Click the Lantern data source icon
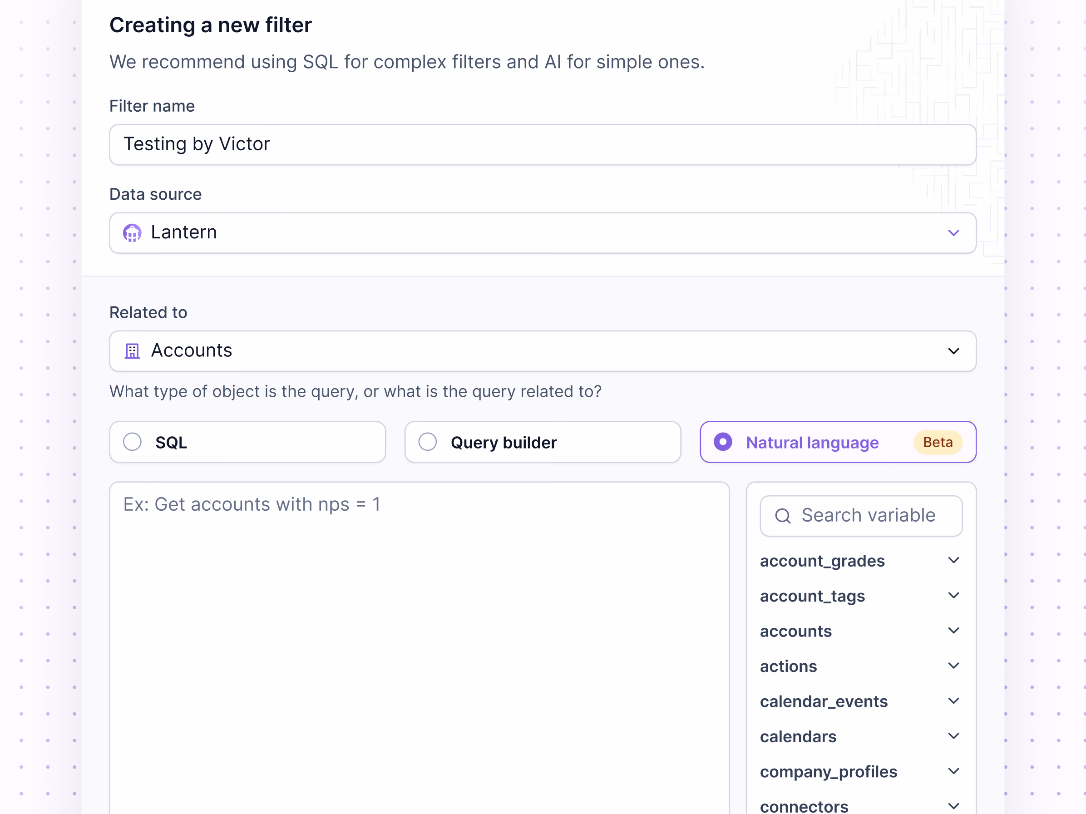The width and height of the screenshot is (1086, 814). (x=132, y=233)
